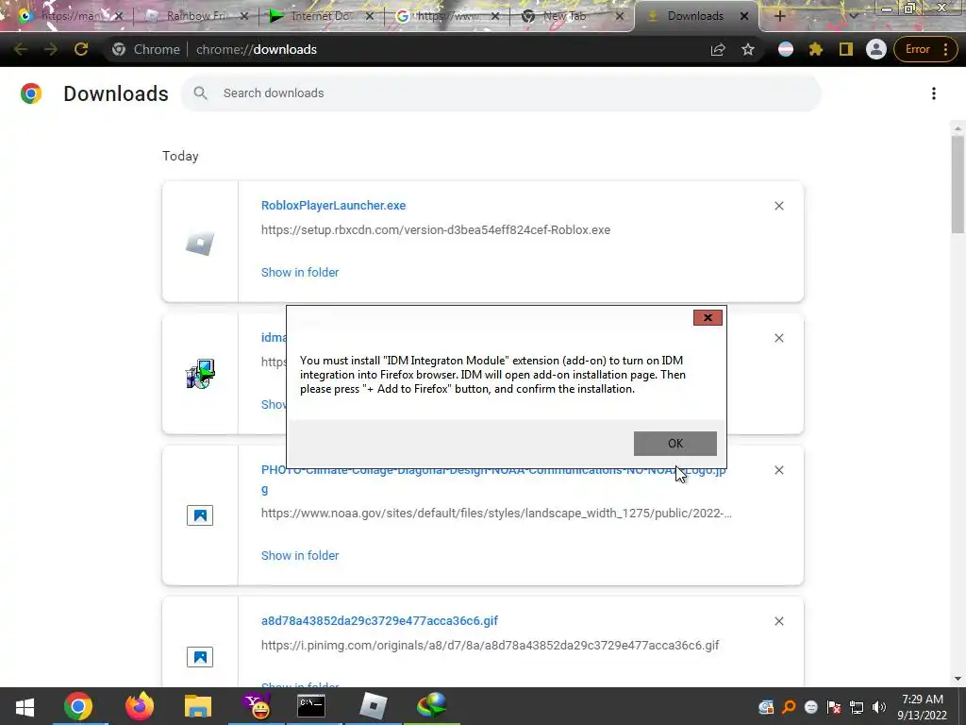Viewport: 966px width, 725px height.
Task: Click the image file icon for the gif download
Action: pyautogui.click(x=200, y=657)
